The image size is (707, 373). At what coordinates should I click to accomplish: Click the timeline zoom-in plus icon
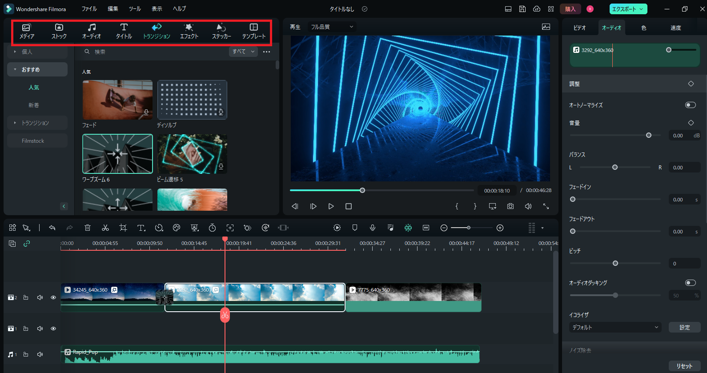coord(500,228)
